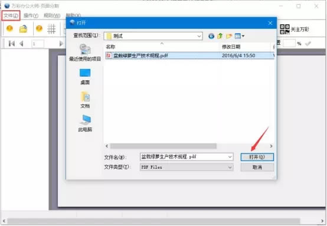The image size is (327, 226).
Task: Select 最近使用的项目 in places bar
Action: point(85,53)
